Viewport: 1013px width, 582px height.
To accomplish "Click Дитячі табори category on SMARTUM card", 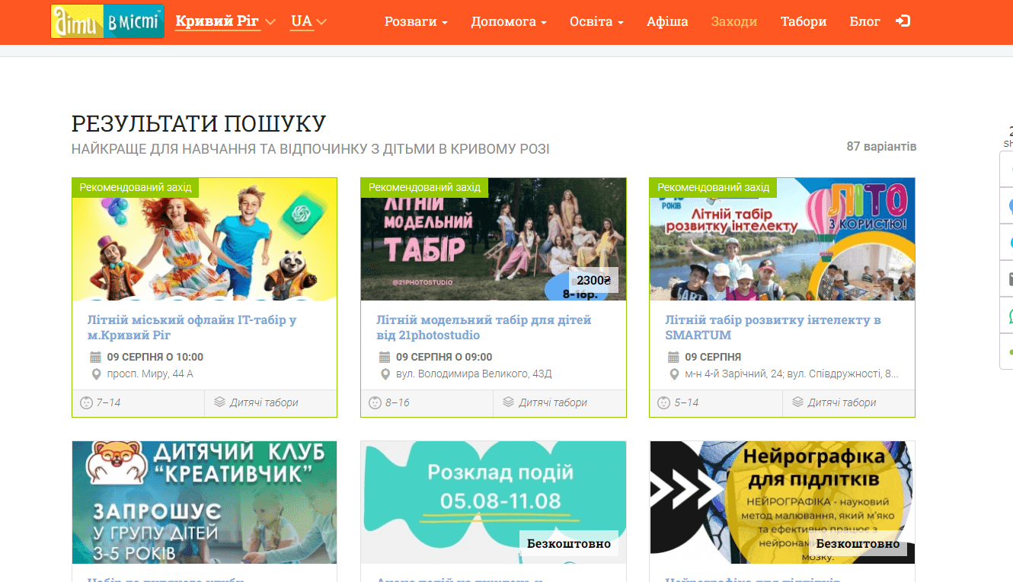I will coord(842,402).
